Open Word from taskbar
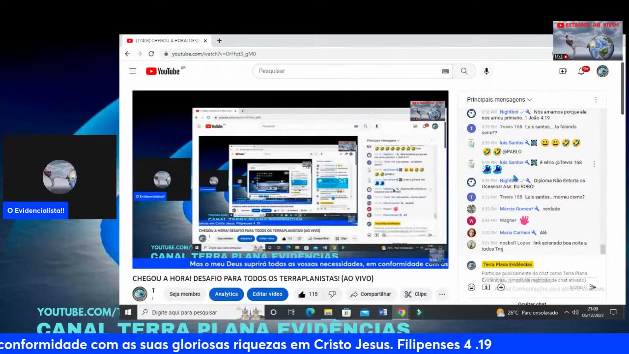The height and width of the screenshot is (354, 629). tap(383, 312)
